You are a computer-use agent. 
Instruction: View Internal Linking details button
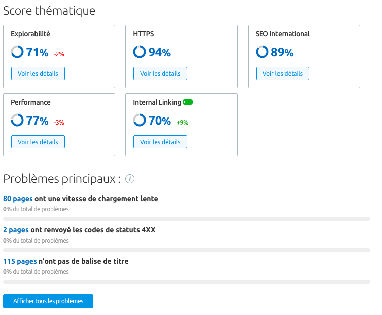[160, 142]
